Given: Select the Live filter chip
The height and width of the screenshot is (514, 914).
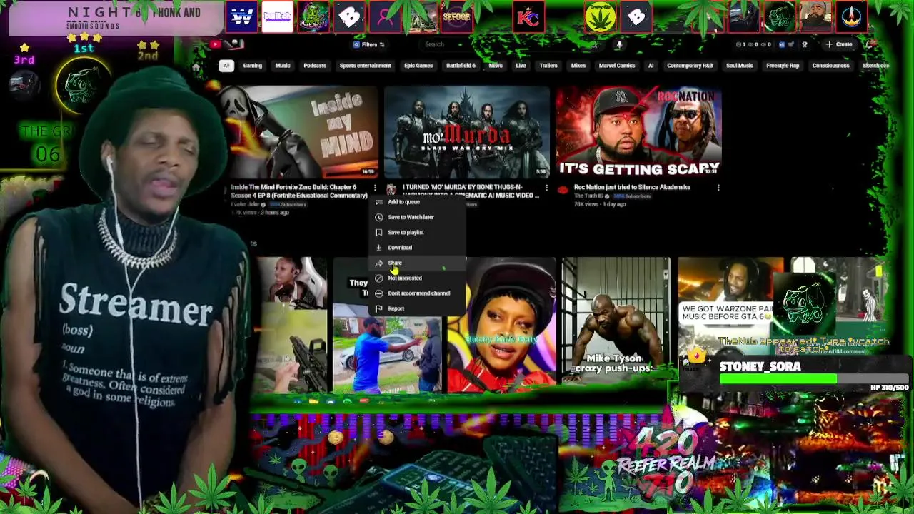Looking at the screenshot, I should point(521,66).
